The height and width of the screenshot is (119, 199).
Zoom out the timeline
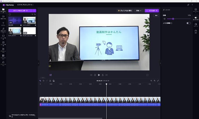(x=151, y=81)
